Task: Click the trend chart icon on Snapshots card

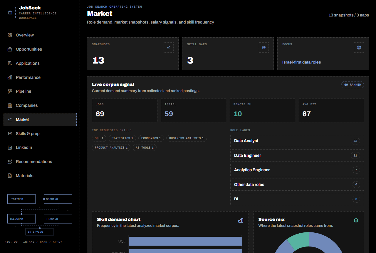Action: [169, 48]
